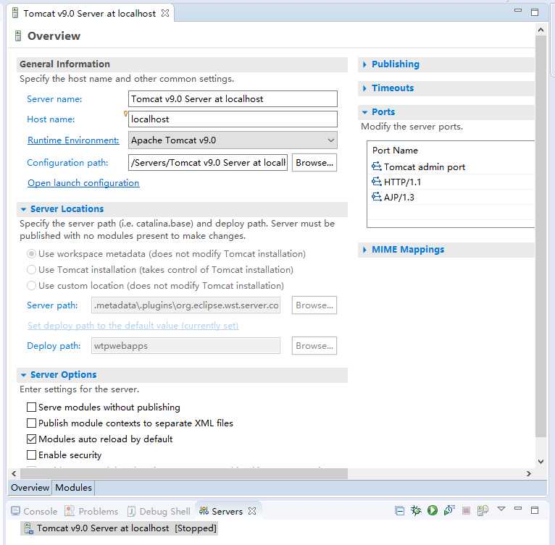Open the Debug Shell tab
Viewport: 555px width, 545px height.
tap(159, 511)
